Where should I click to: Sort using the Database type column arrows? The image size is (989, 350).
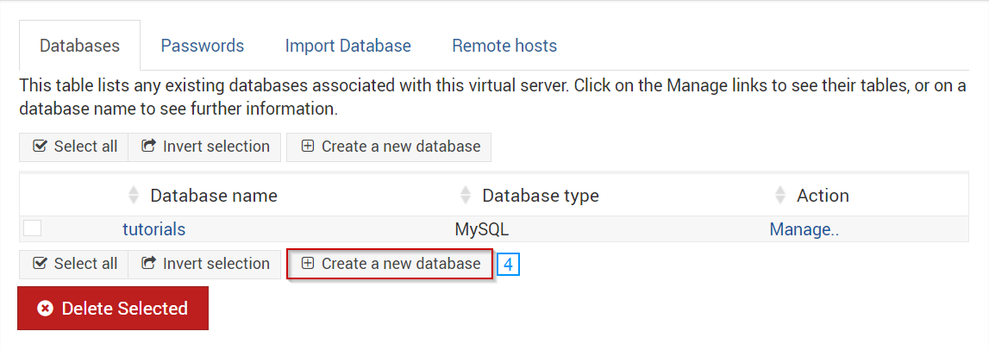[x=466, y=196]
